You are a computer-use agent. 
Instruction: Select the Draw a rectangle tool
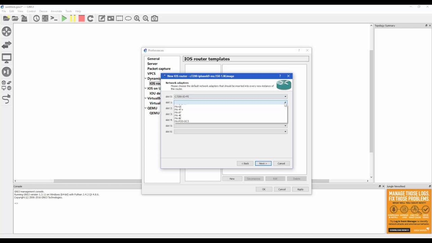[x=119, y=19]
